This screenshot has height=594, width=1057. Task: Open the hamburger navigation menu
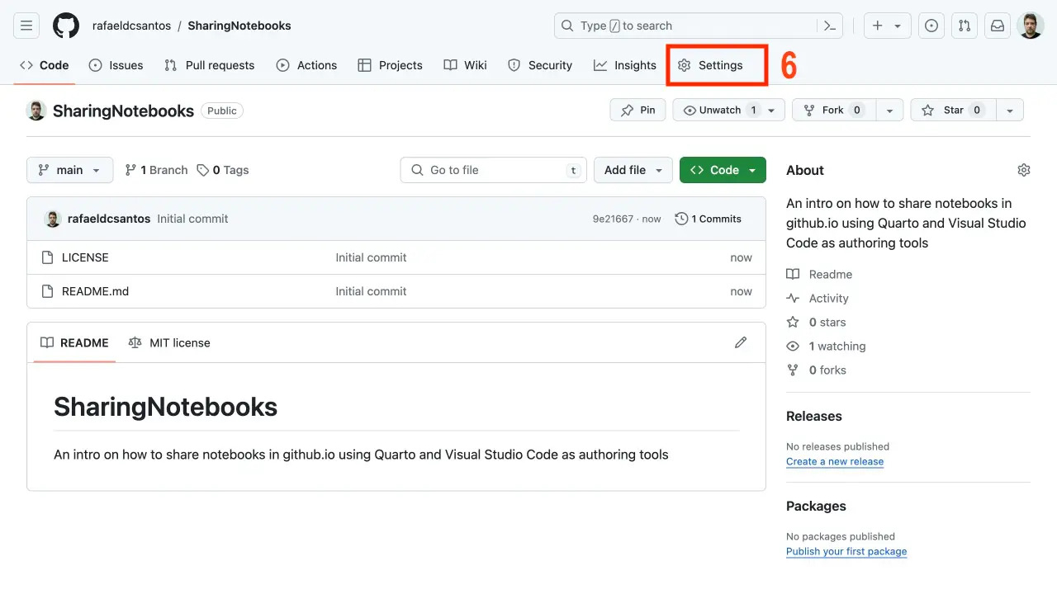[26, 26]
